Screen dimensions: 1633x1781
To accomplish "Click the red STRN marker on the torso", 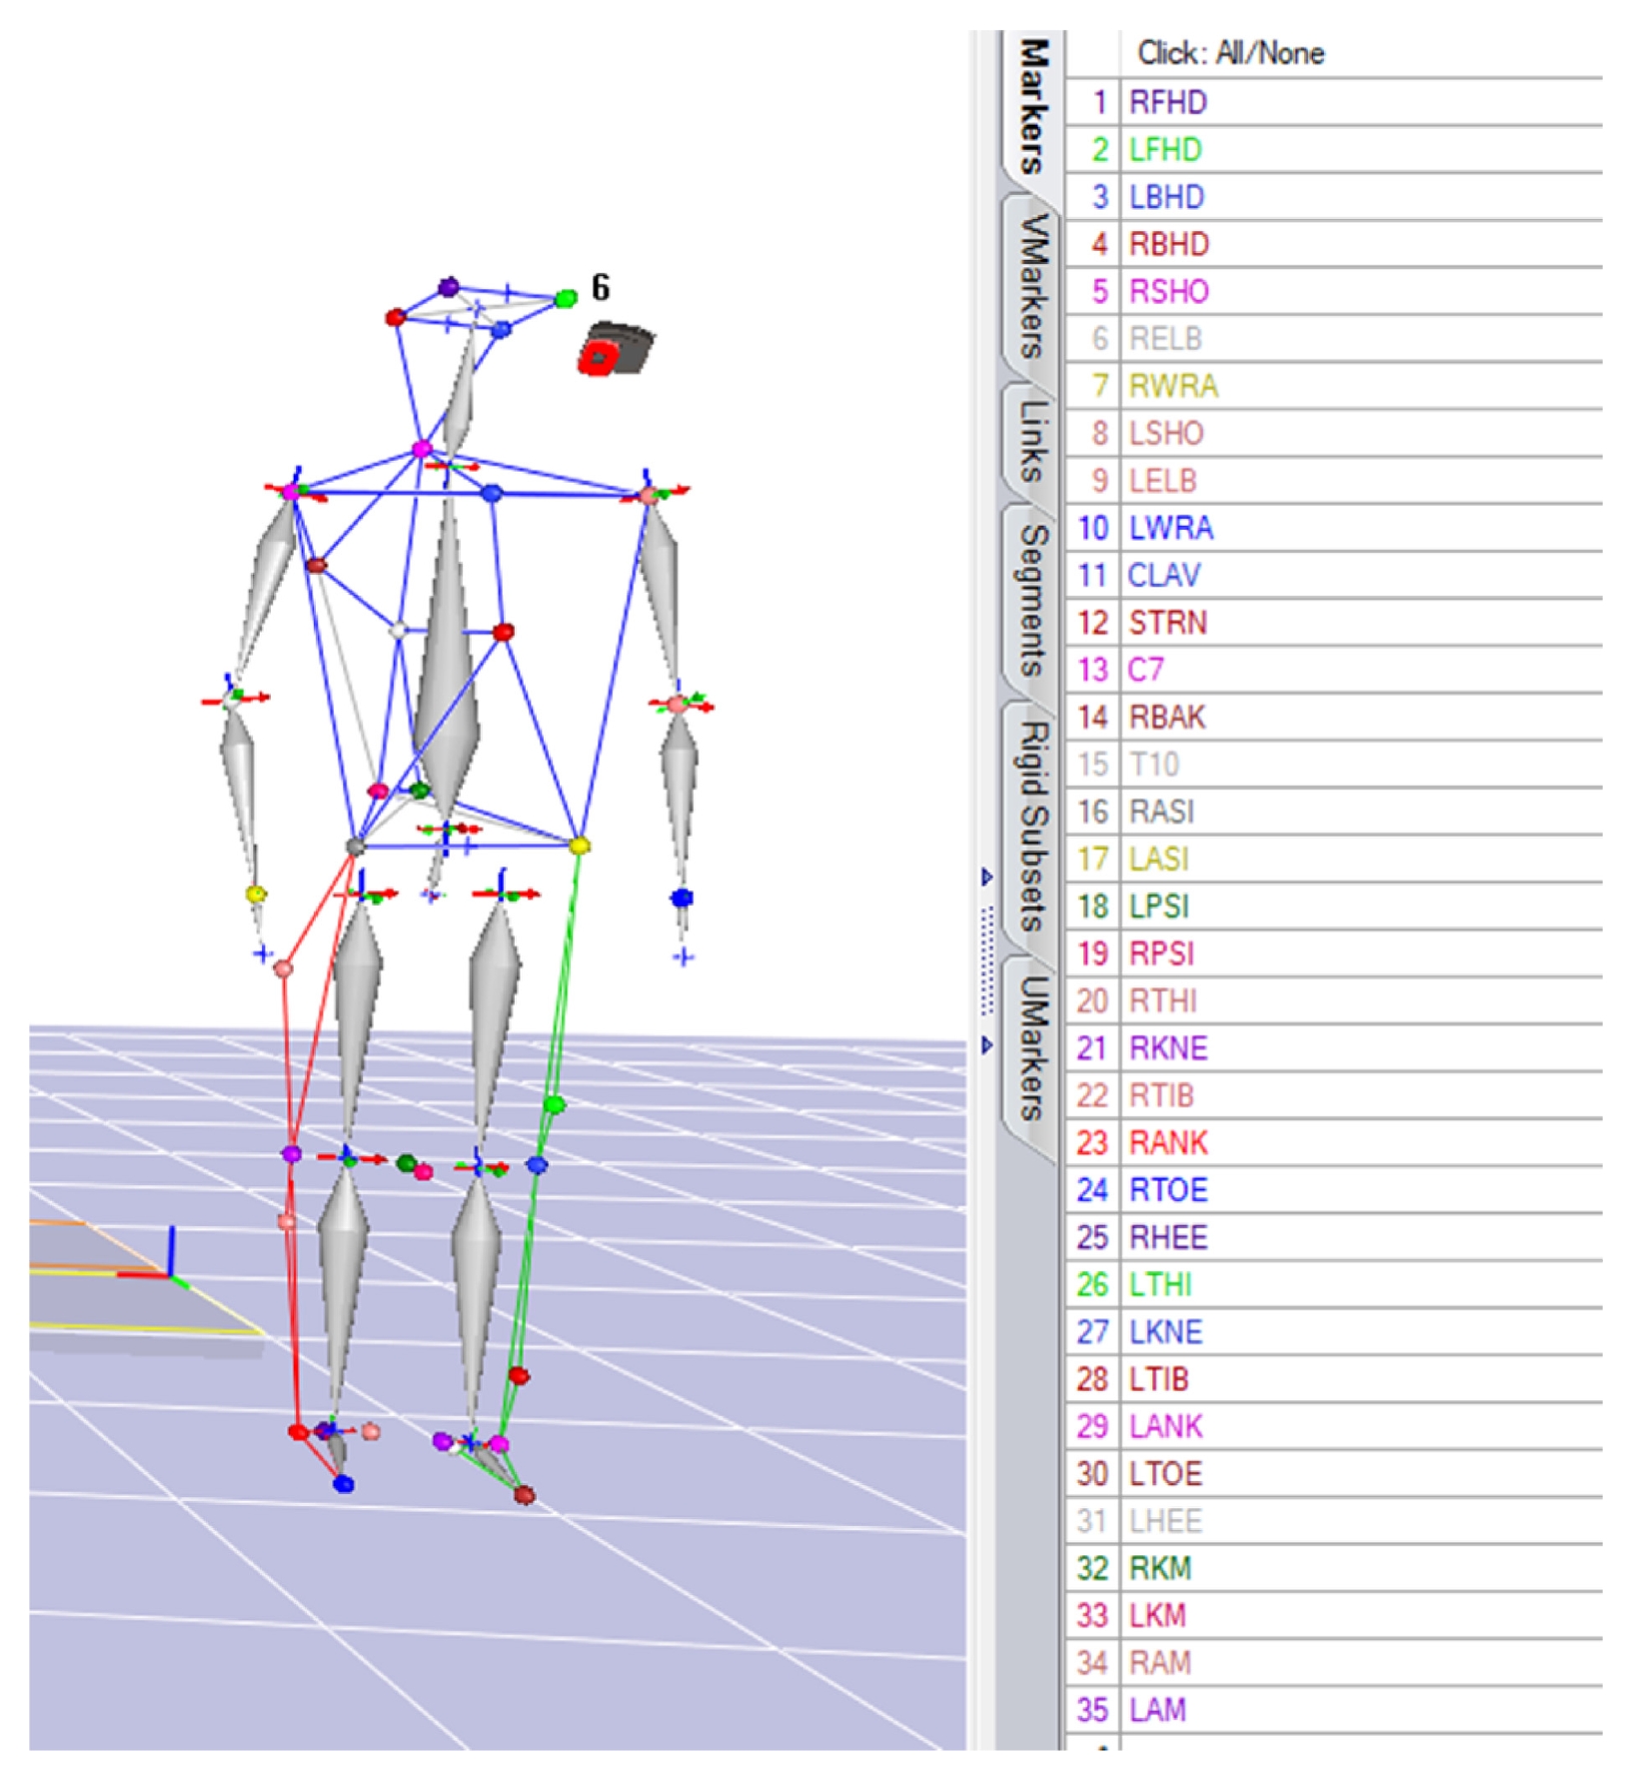I will [x=504, y=632].
